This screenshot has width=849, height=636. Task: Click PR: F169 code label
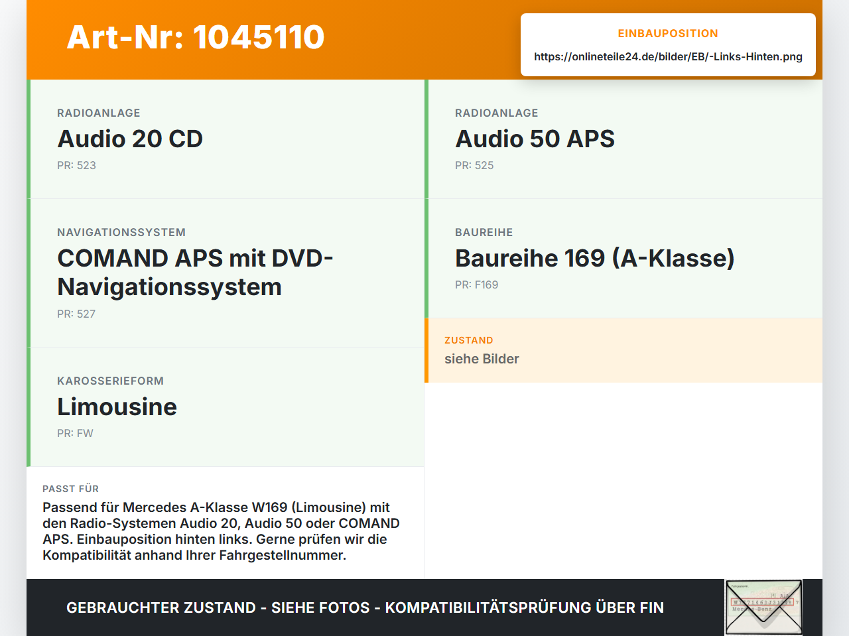[476, 285]
